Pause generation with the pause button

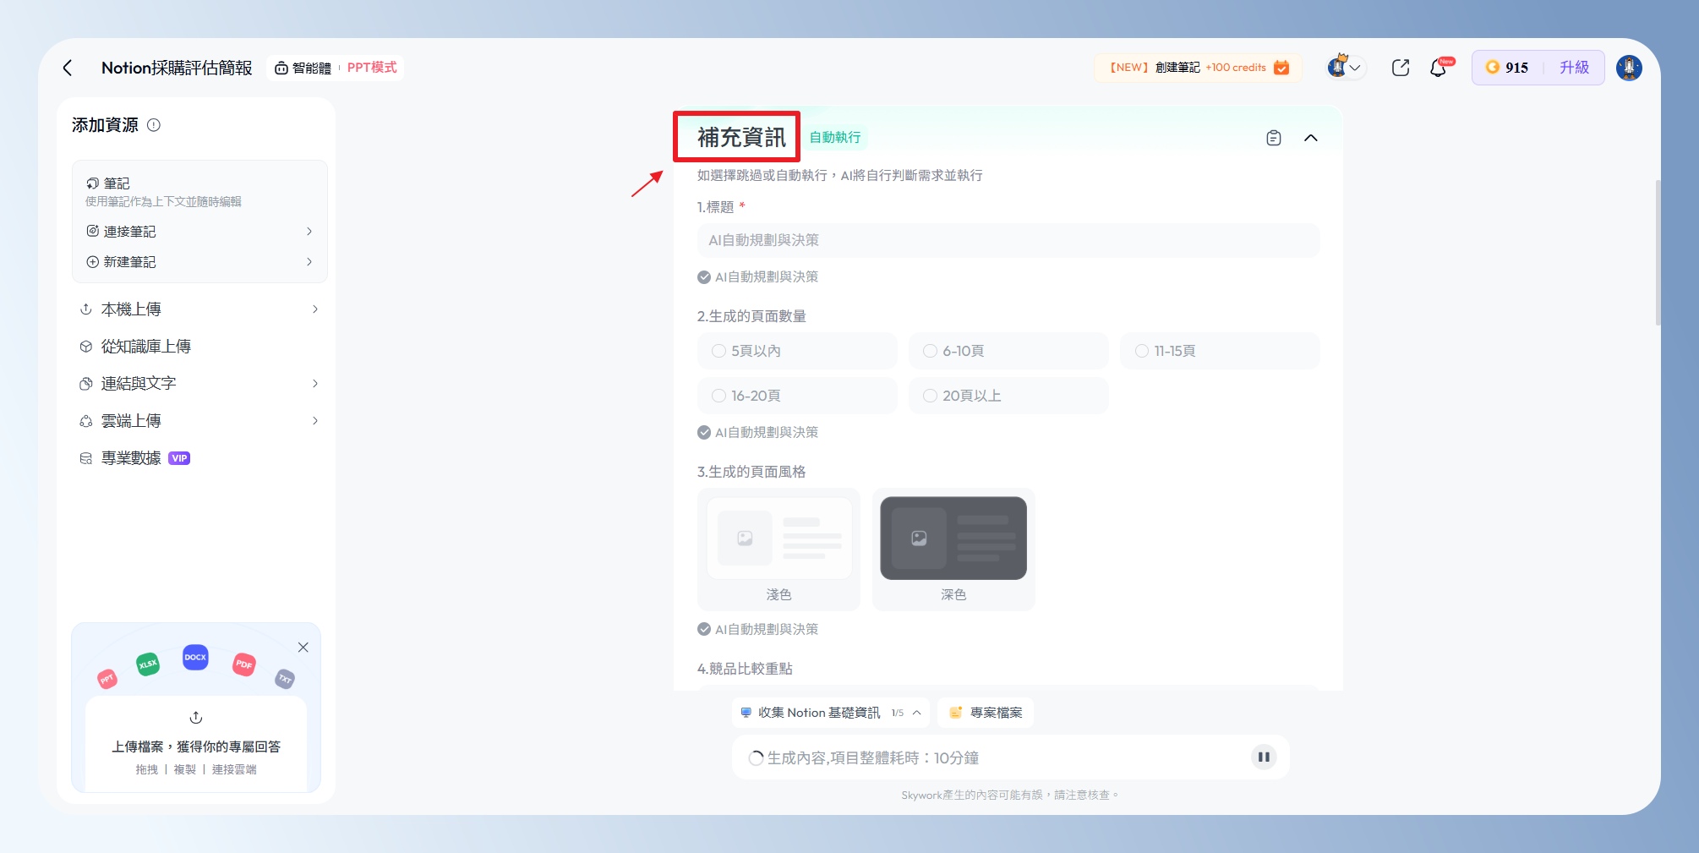tap(1263, 757)
